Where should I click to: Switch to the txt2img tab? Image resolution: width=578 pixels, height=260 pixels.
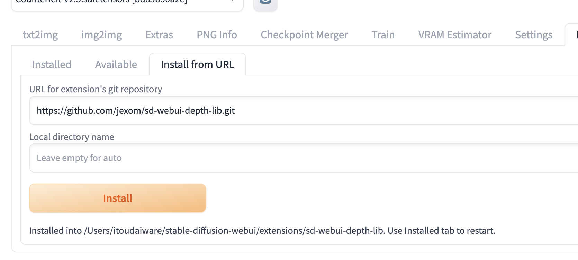tap(40, 35)
